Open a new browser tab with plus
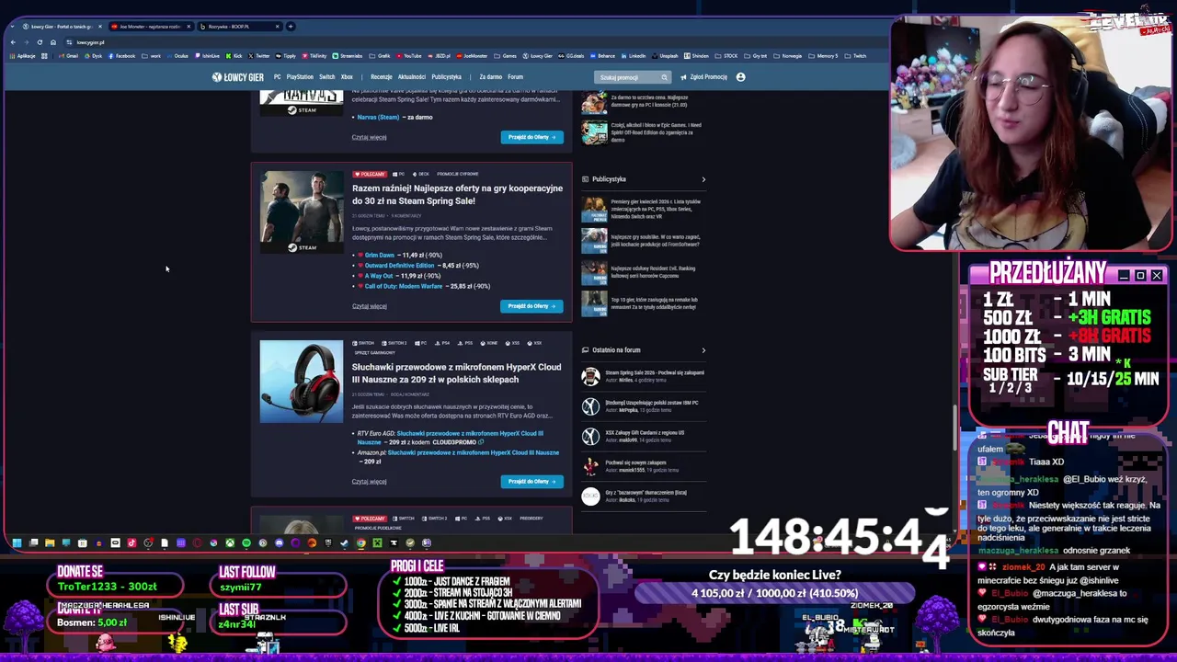Viewport: 1177px width, 662px height. point(291,26)
